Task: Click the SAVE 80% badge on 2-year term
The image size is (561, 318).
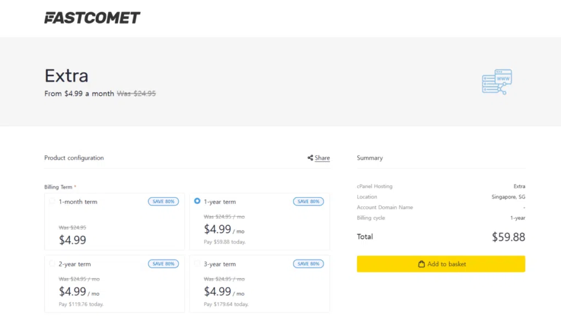Action: click(163, 263)
